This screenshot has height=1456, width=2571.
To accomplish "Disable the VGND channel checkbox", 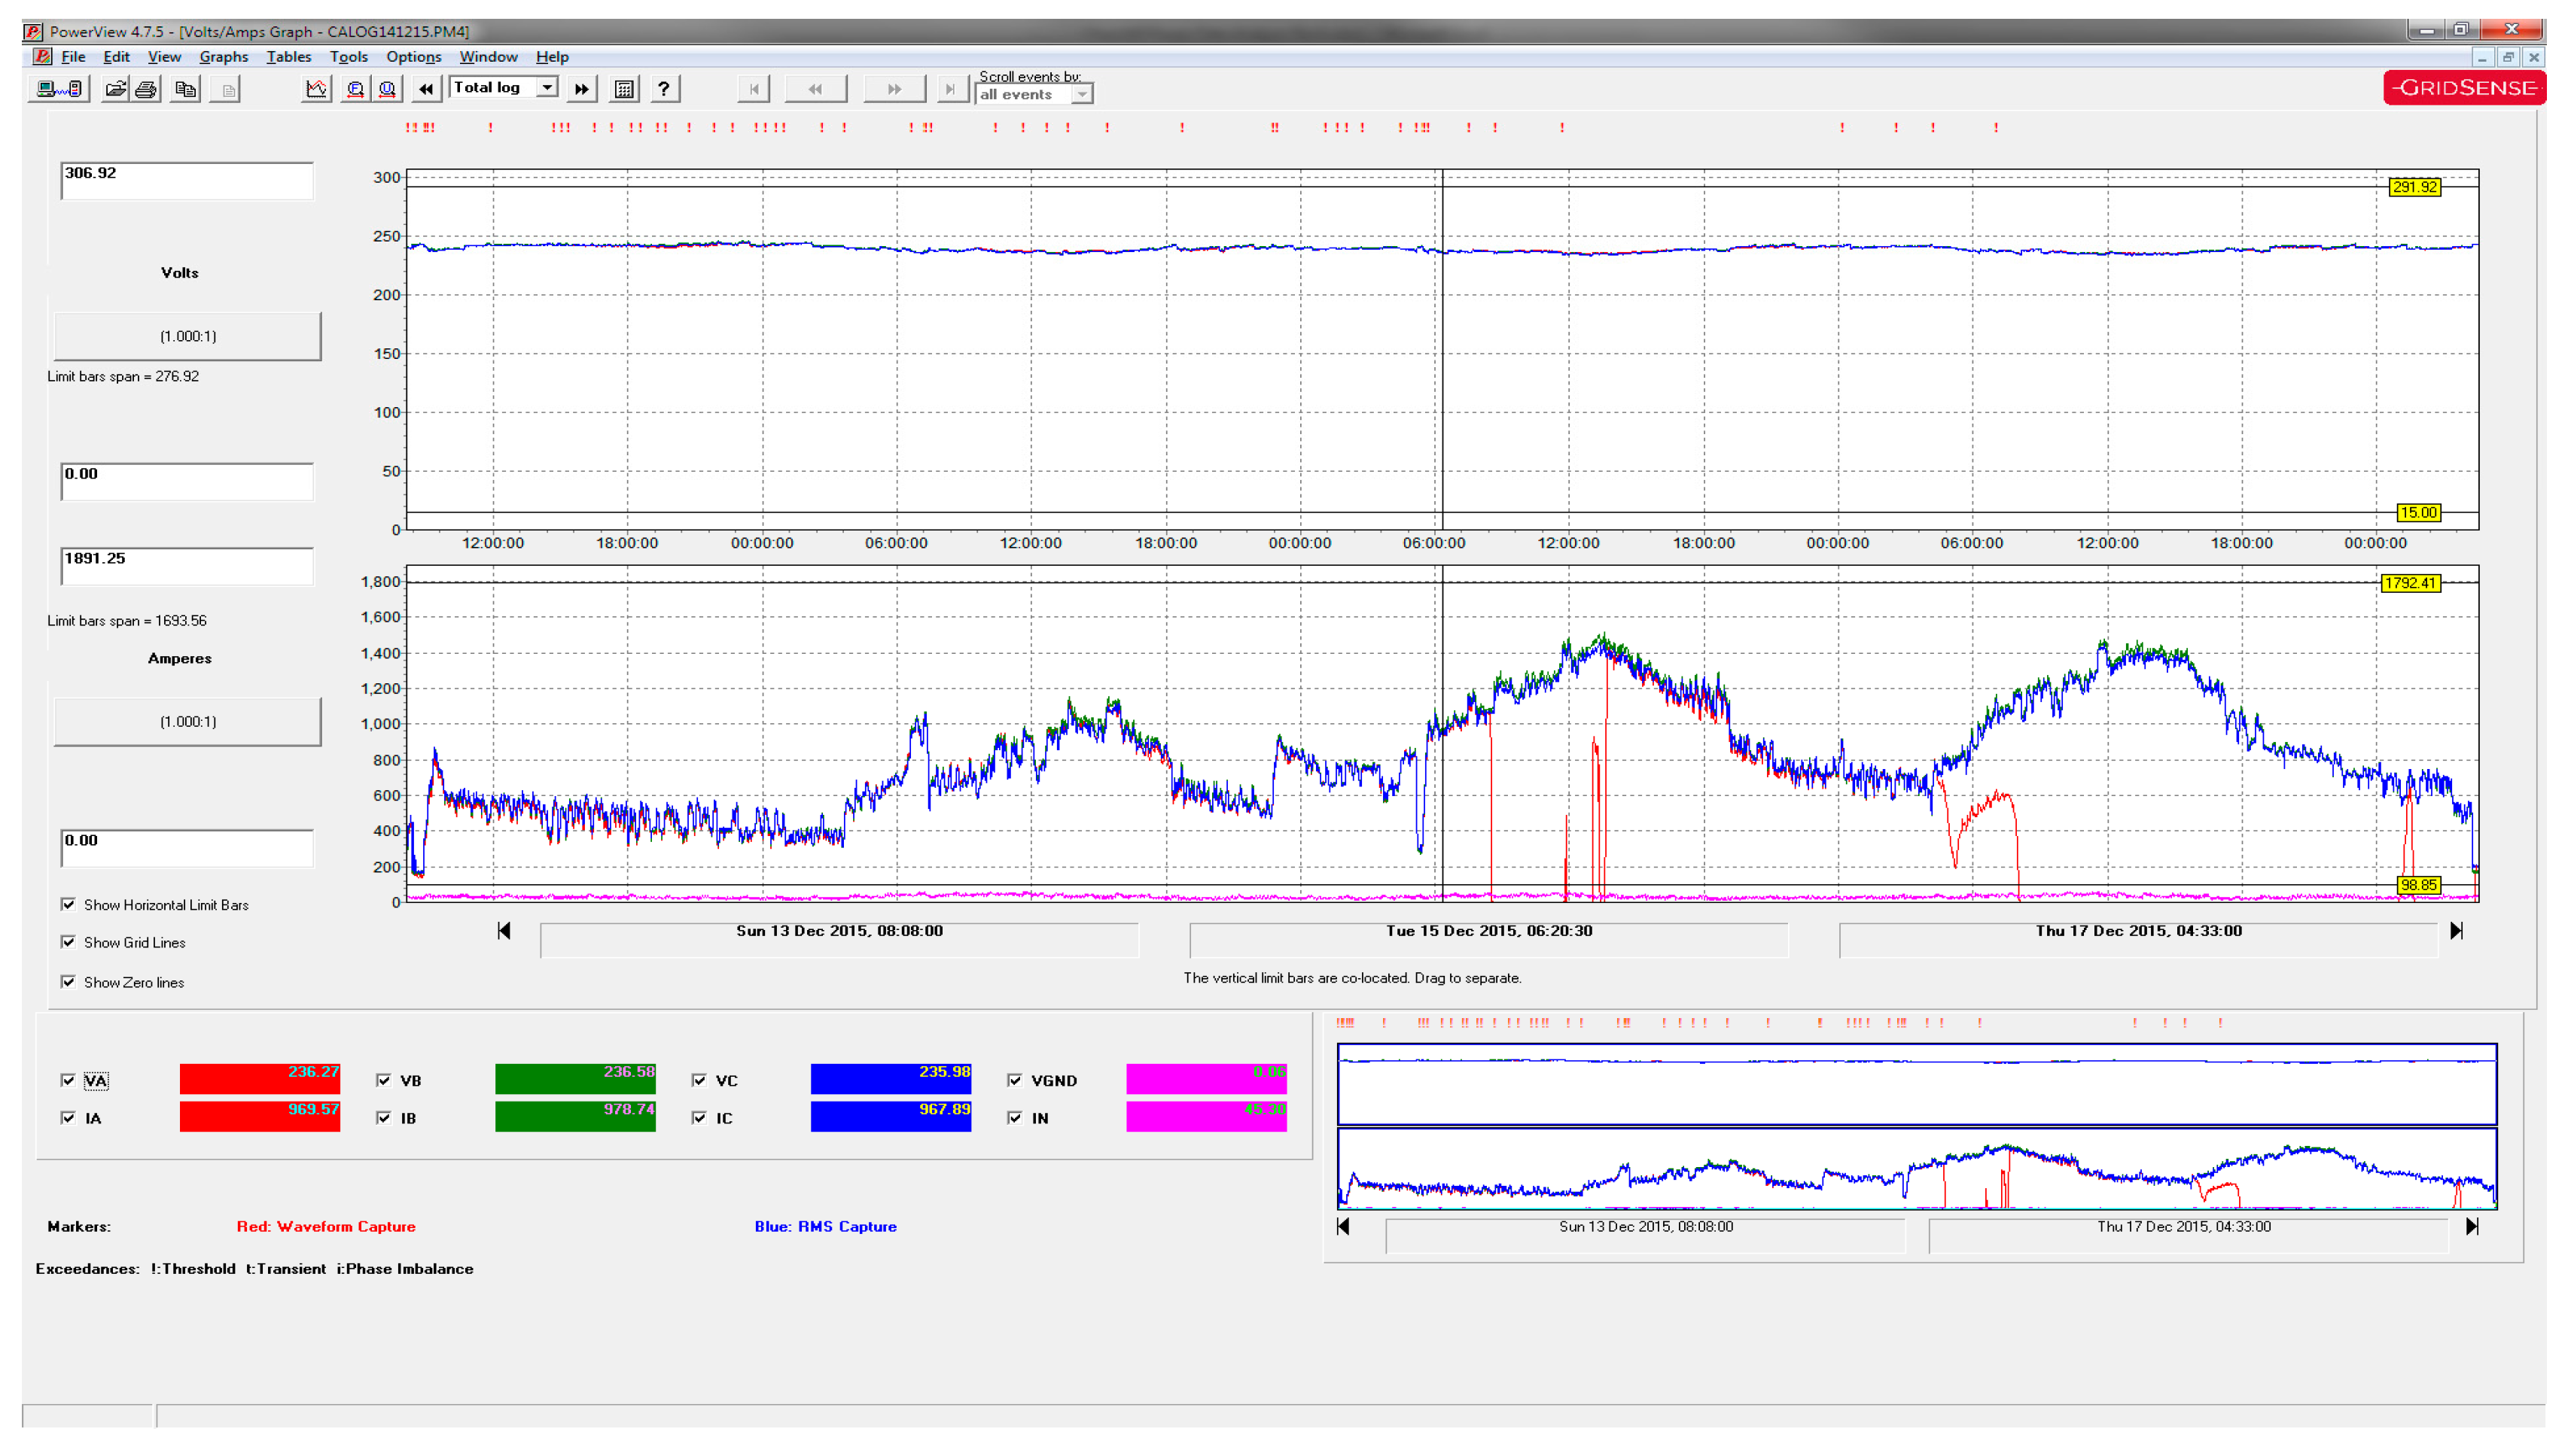I will pyautogui.click(x=1014, y=1080).
